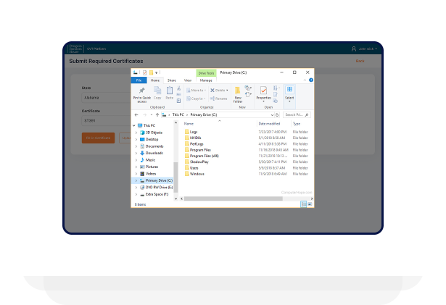Screen dimensions: 446x305
Task: Select Music in the navigation tree
Action: pos(150,160)
